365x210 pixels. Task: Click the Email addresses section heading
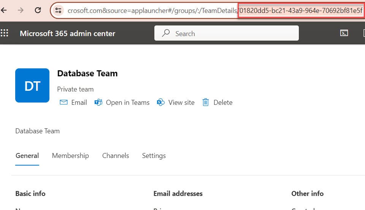178,194
